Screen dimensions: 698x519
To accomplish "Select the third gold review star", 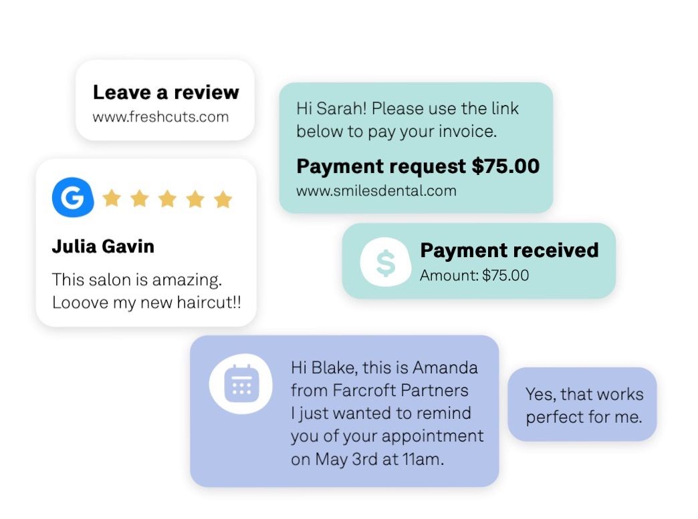I will (x=167, y=198).
